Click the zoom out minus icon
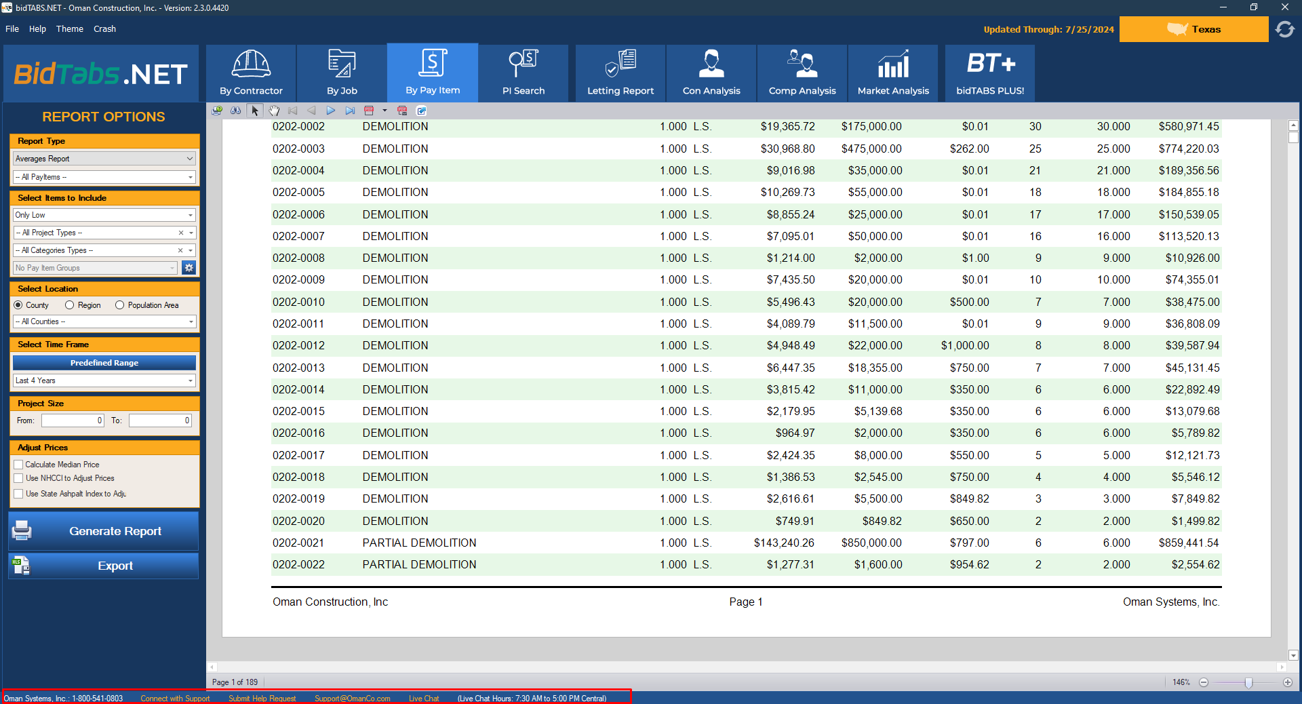Image resolution: width=1302 pixels, height=704 pixels. 1204,682
